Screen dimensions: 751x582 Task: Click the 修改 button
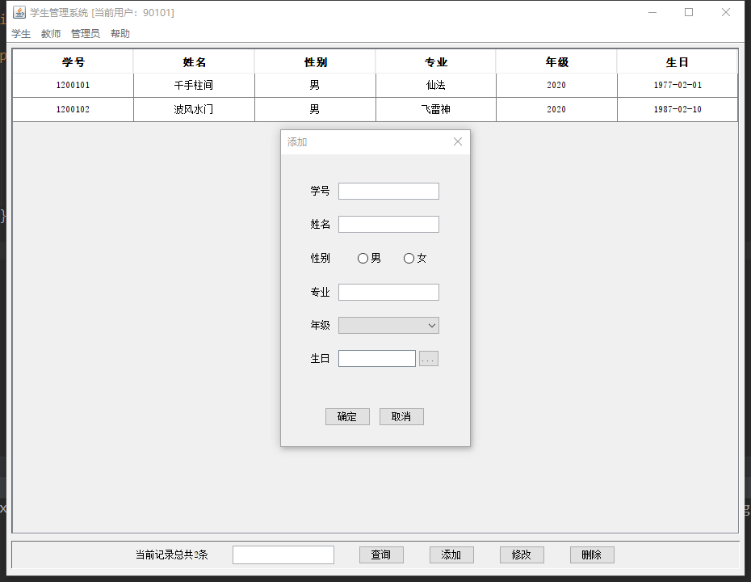tap(522, 555)
